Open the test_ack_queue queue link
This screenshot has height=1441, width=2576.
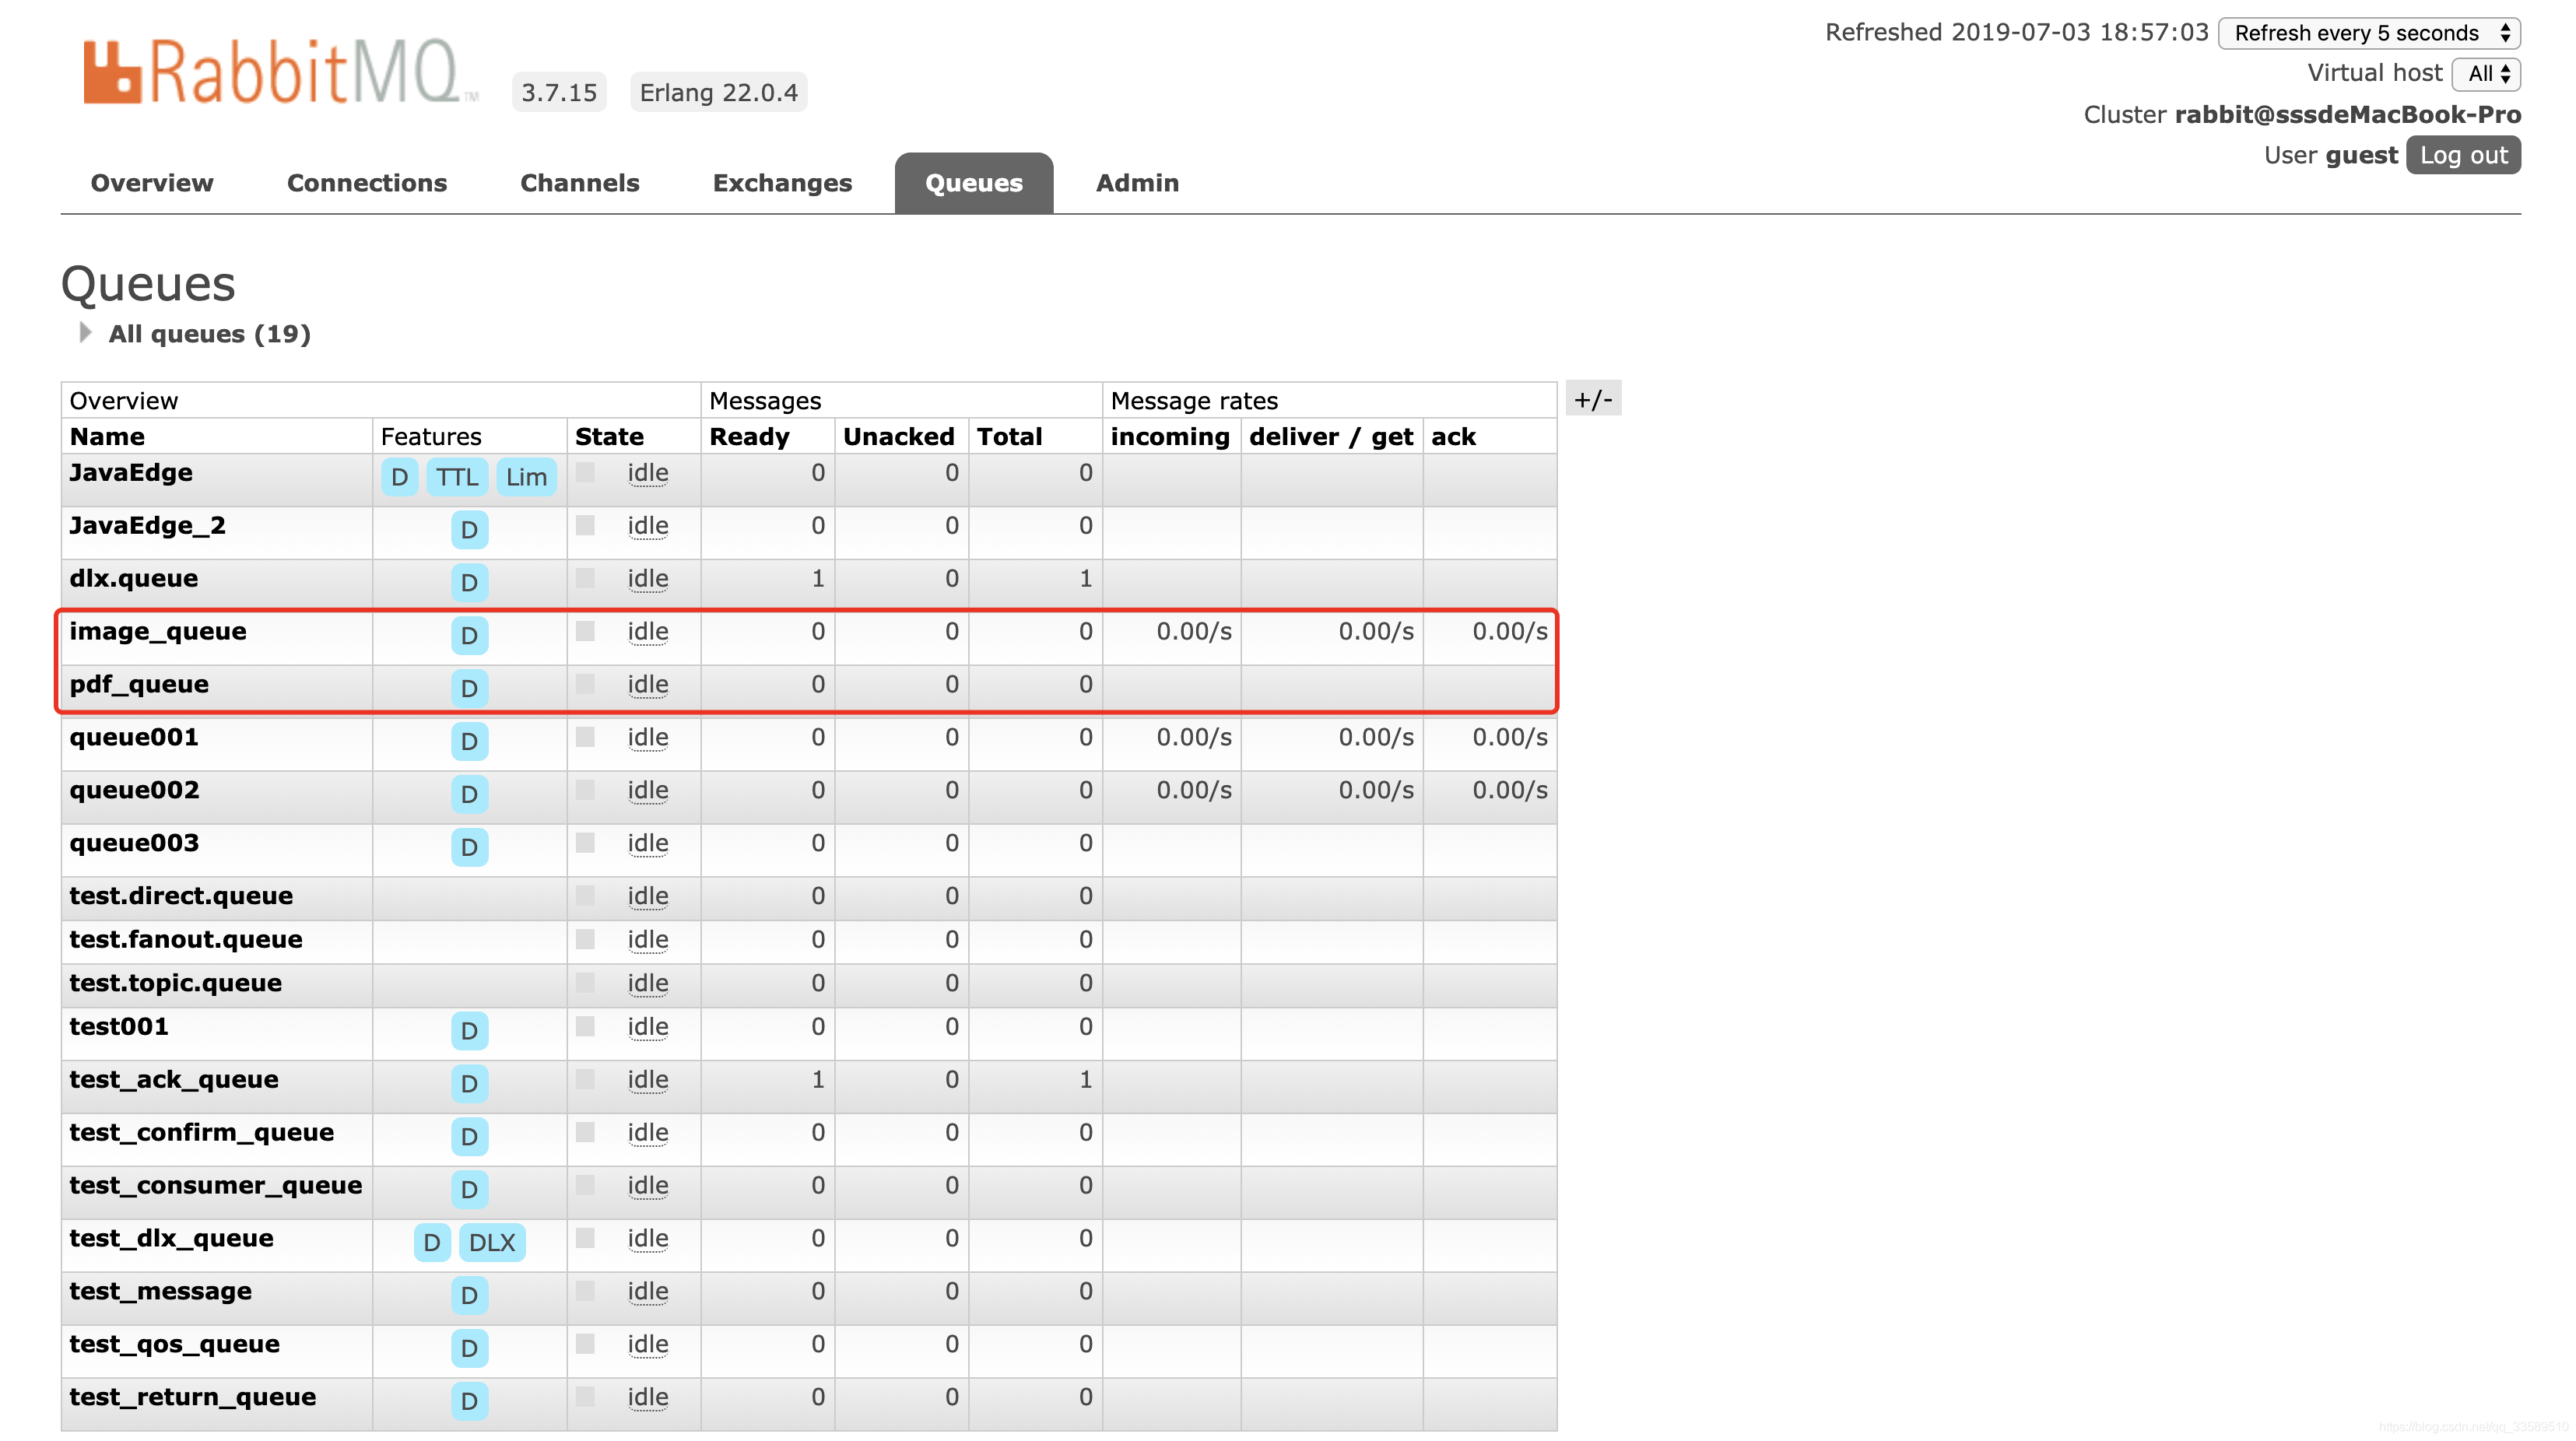(x=173, y=1079)
